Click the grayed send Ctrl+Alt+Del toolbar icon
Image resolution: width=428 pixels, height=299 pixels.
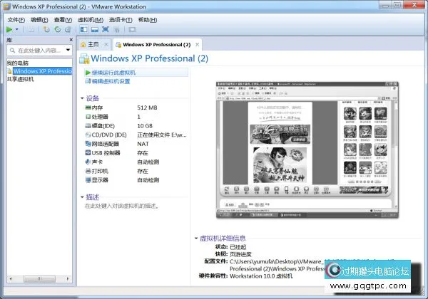pyautogui.click(x=31, y=29)
